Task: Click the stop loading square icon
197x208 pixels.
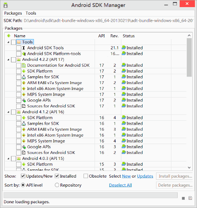Action: [183, 198]
